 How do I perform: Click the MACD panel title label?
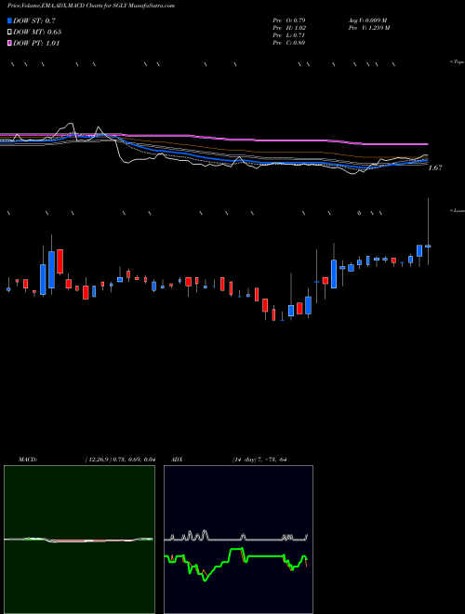coord(28,460)
